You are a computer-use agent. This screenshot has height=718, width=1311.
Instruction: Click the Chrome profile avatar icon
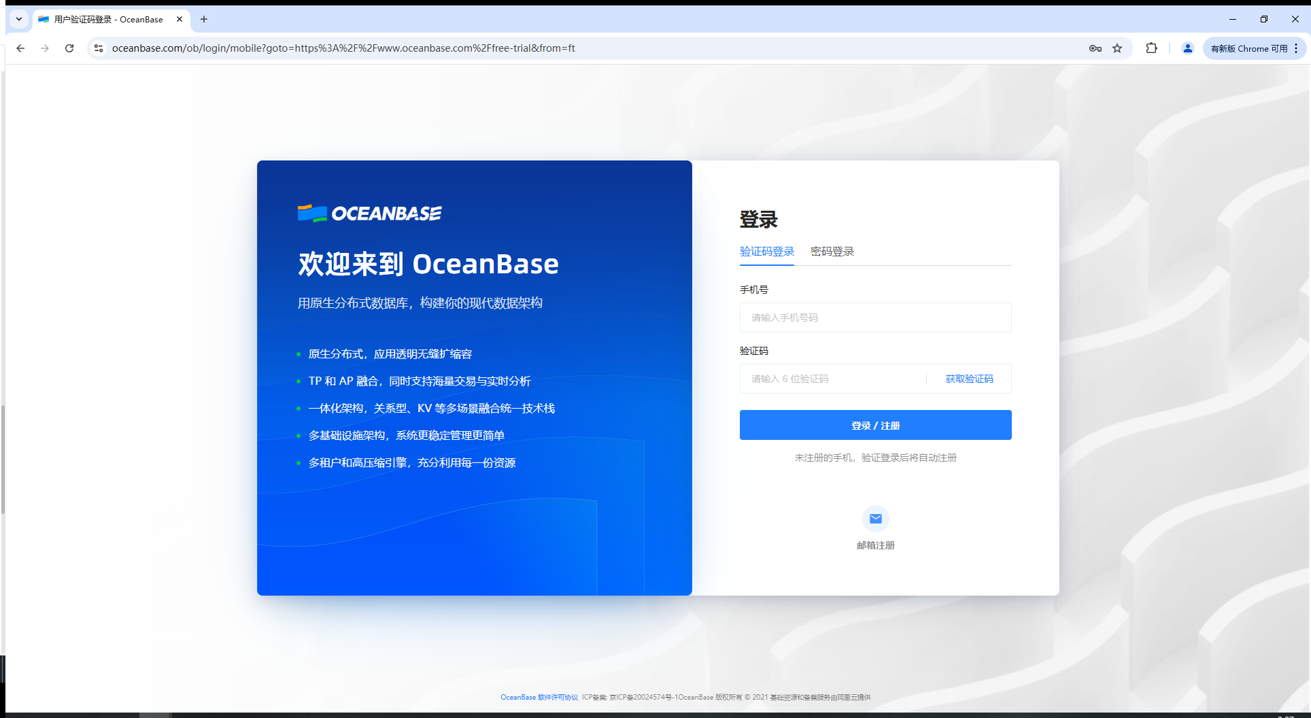(x=1187, y=48)
